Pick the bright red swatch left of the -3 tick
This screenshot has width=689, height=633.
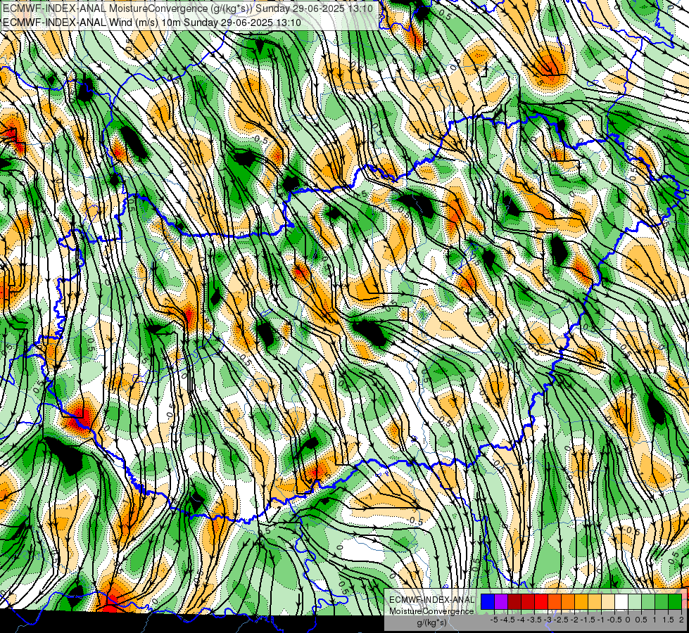pos(541,602)
